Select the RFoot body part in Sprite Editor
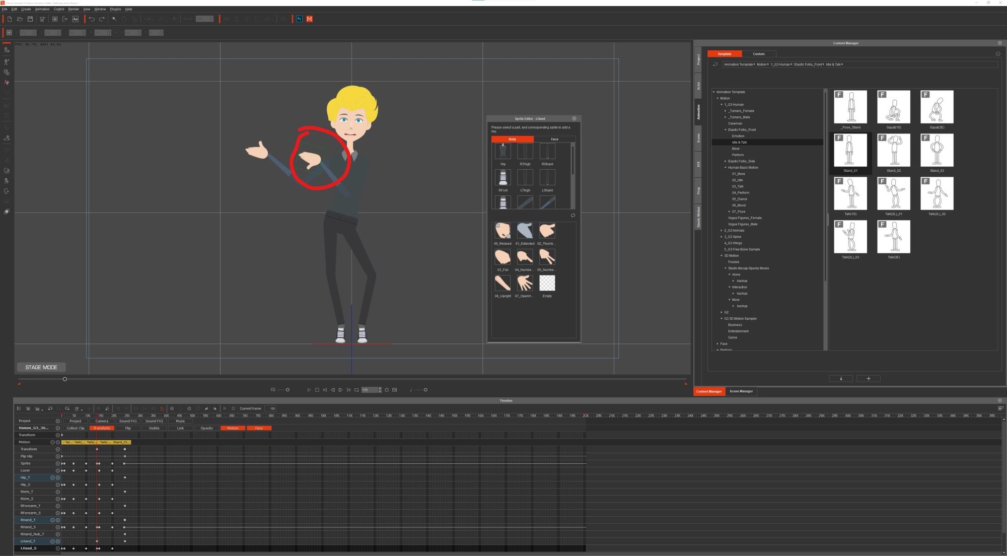 (x=502, y=178)
